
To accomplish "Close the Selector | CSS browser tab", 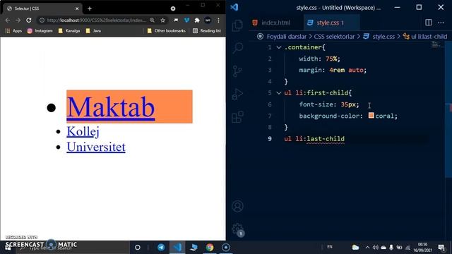I will pos(77,8).
